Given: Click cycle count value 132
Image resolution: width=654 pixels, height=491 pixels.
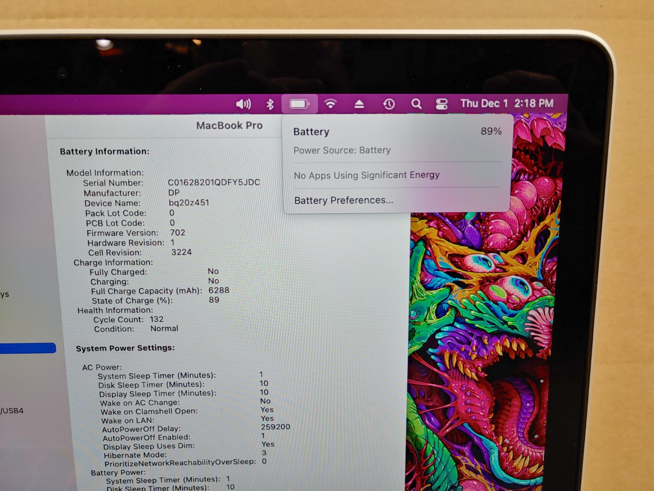Looking at the screenshot, I should [157, 320].
